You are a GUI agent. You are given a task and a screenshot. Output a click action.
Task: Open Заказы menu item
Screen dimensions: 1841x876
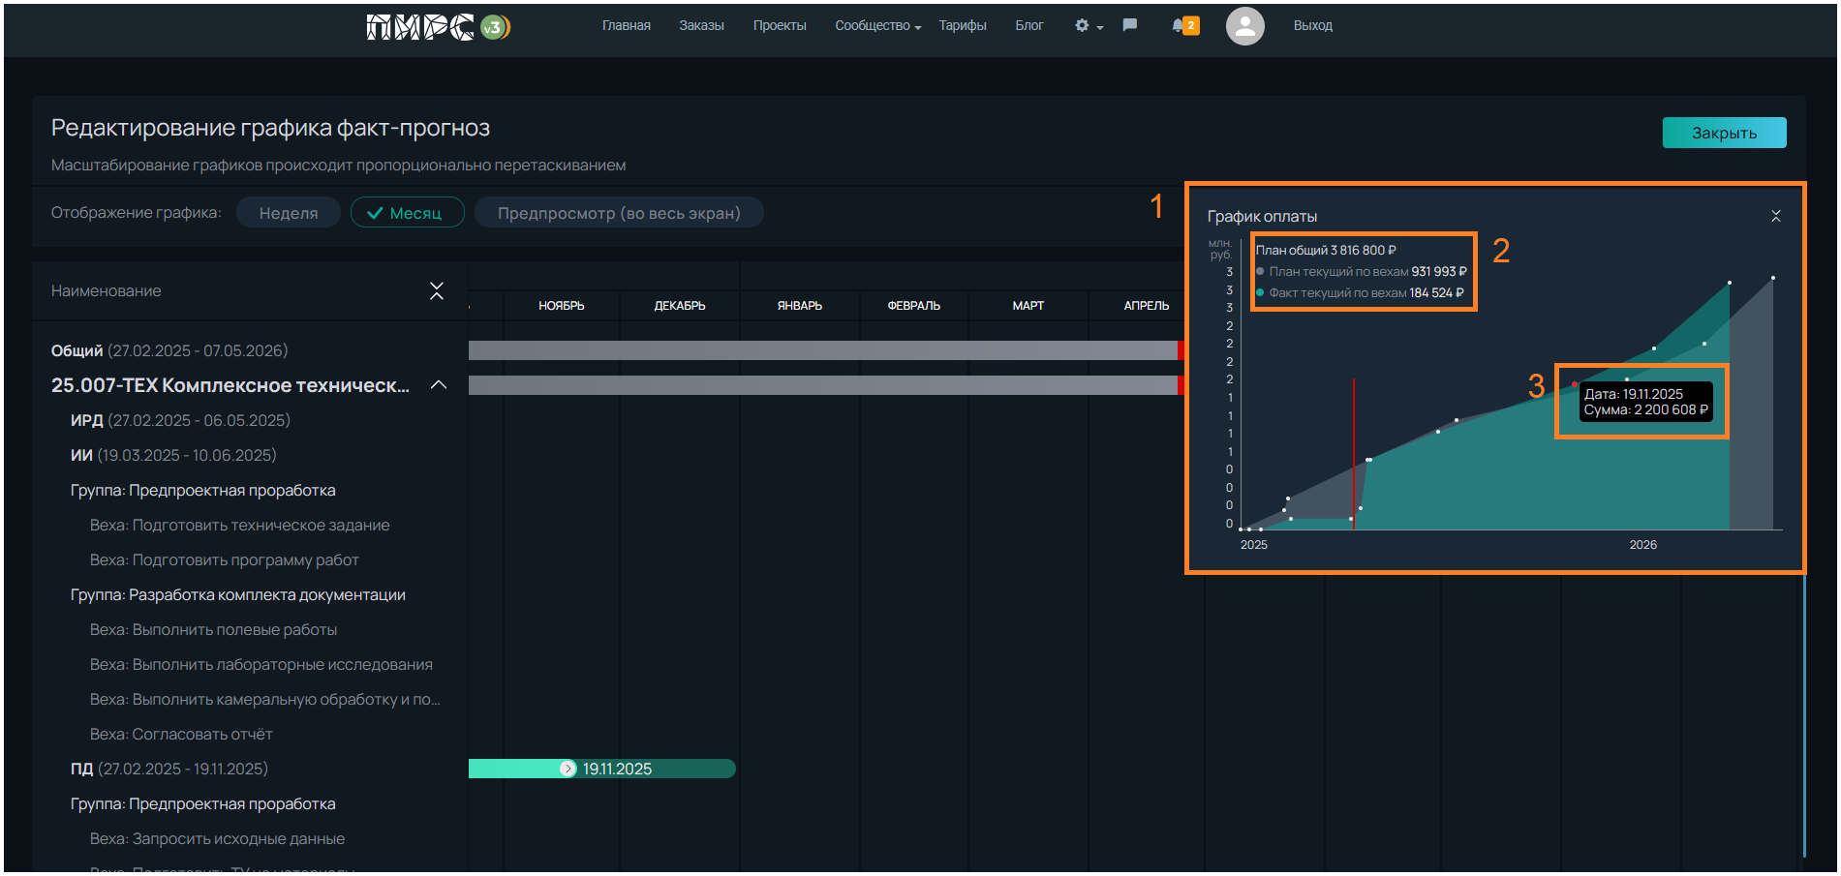click(701, 25)
